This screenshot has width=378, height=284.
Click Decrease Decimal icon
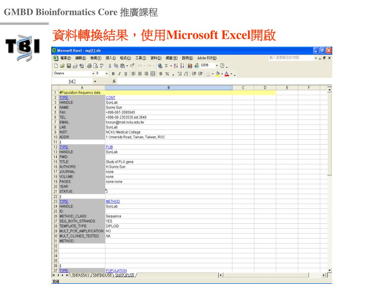[186, 74]
